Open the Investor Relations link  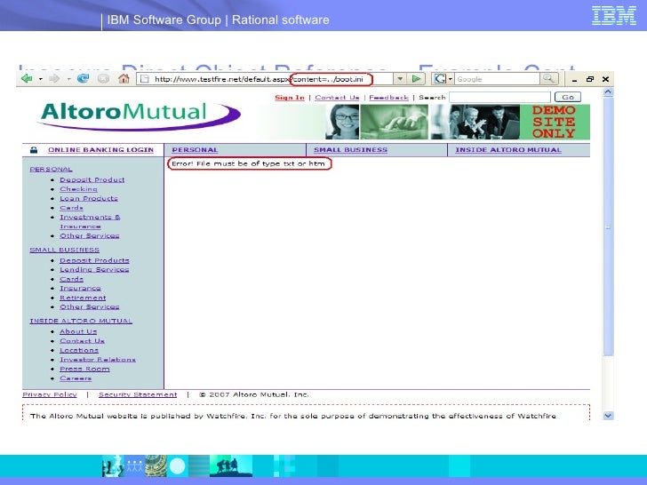click(x=98, y=360)
